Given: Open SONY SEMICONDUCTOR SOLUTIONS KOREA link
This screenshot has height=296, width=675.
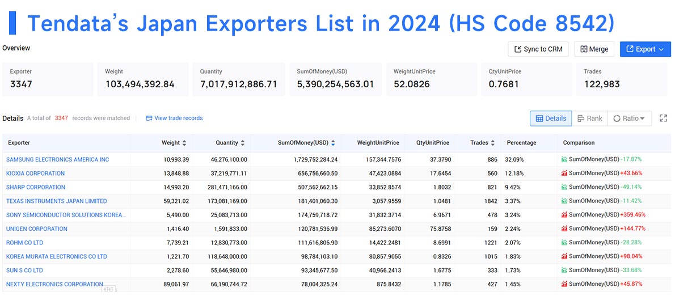Looking at the screenshot, I should coord(66,215).
